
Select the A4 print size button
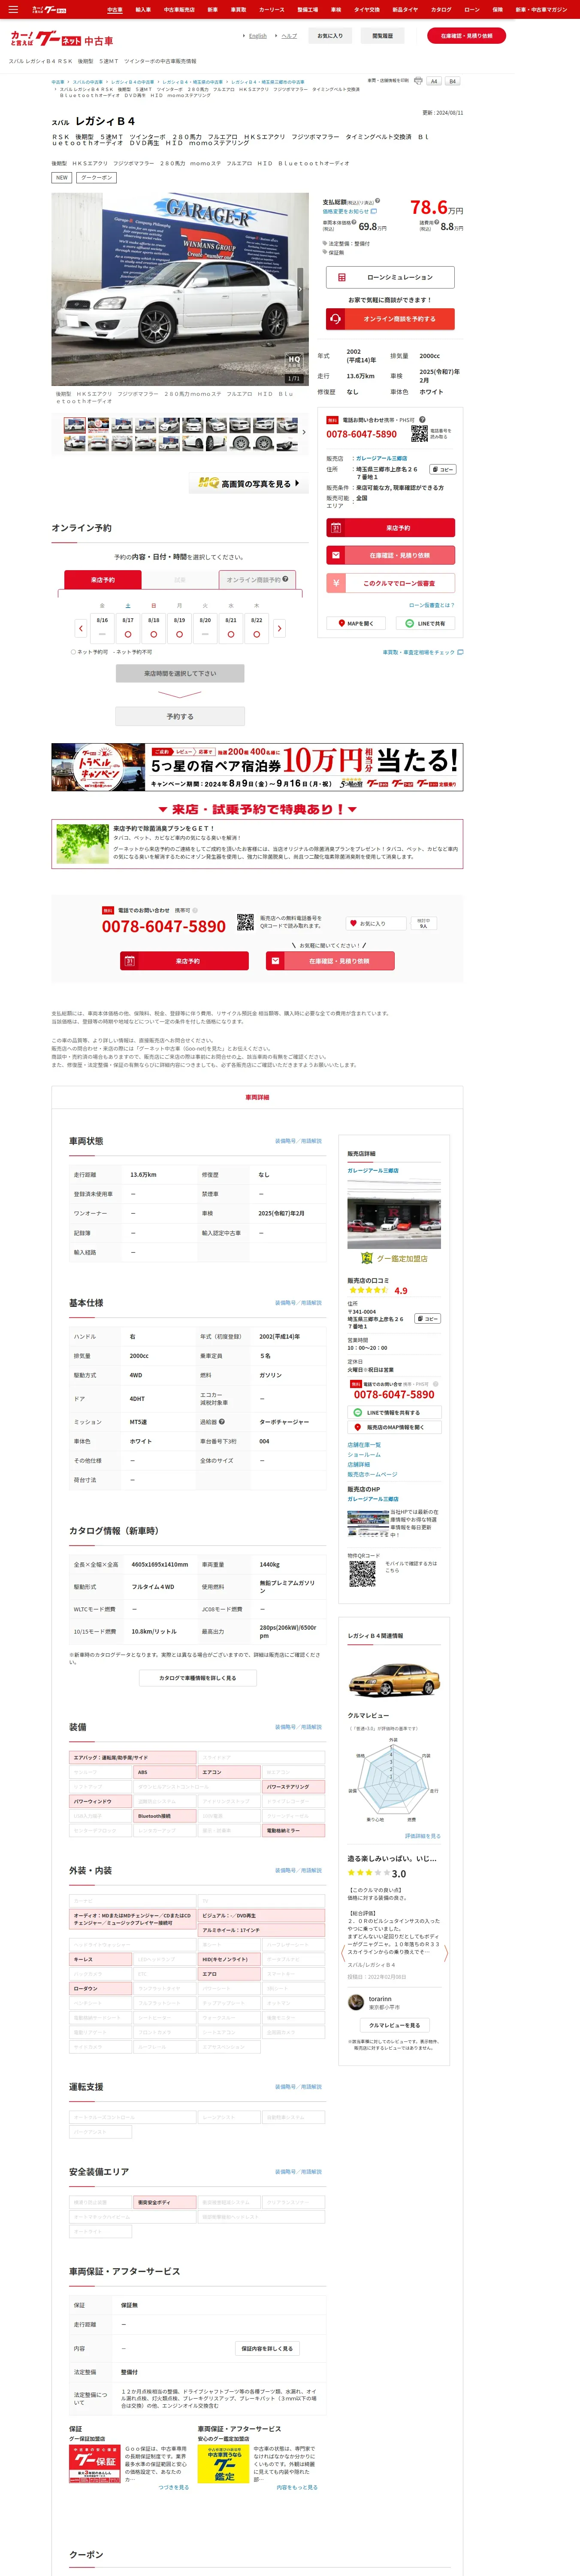(434, 81)
